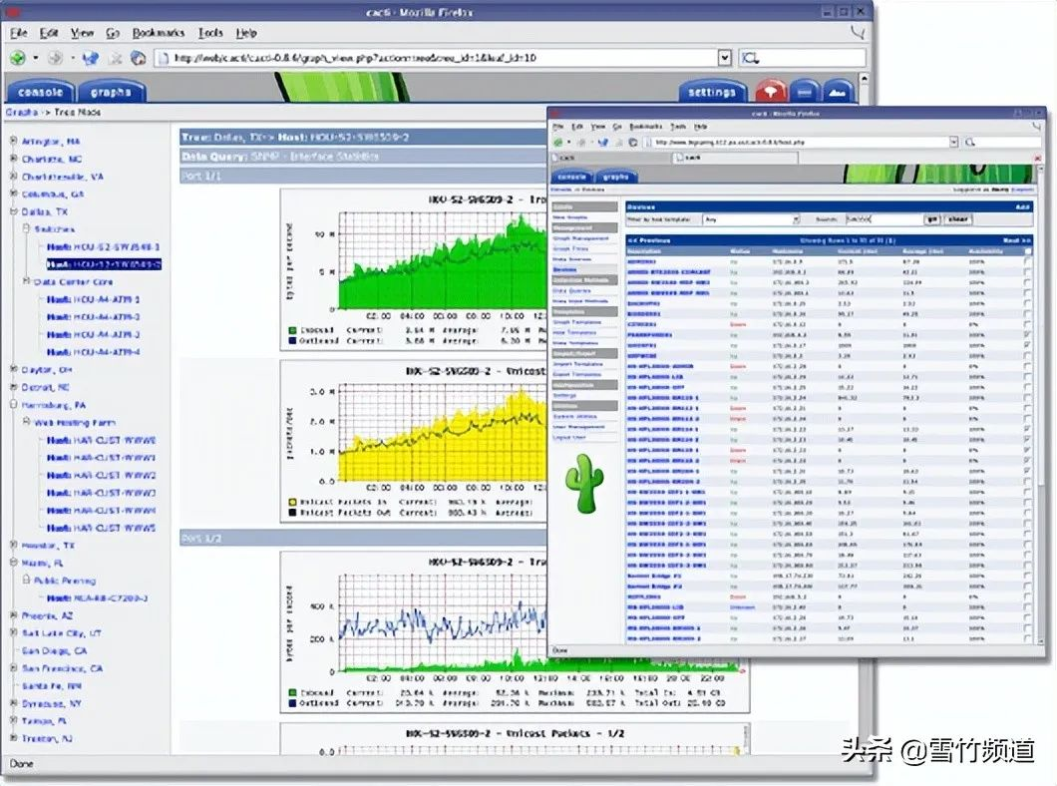Image resolution: width=1057 pixels, height=786 pixels.
Task: Click the green Inbound legend swatch
Action: [x=291, y=329]
